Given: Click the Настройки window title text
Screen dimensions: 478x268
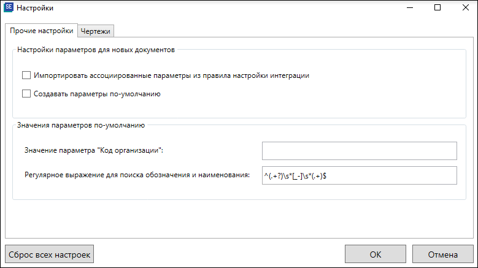Looking at the screenshot, I should [x=35, y=8].
